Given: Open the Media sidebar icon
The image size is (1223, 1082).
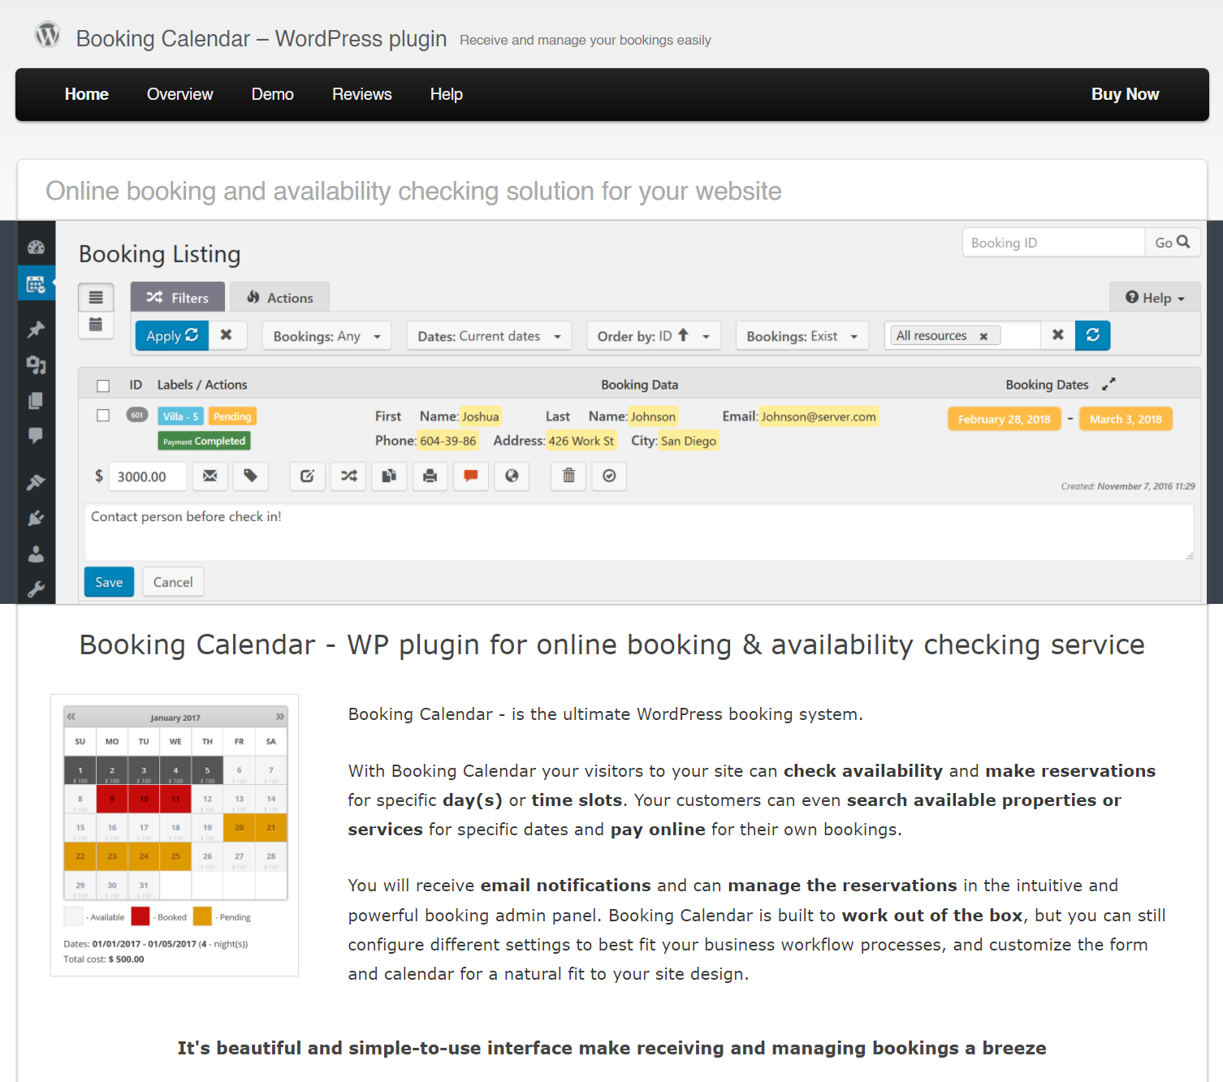Looking at the screenshot, I should click(x=36, y=364).
